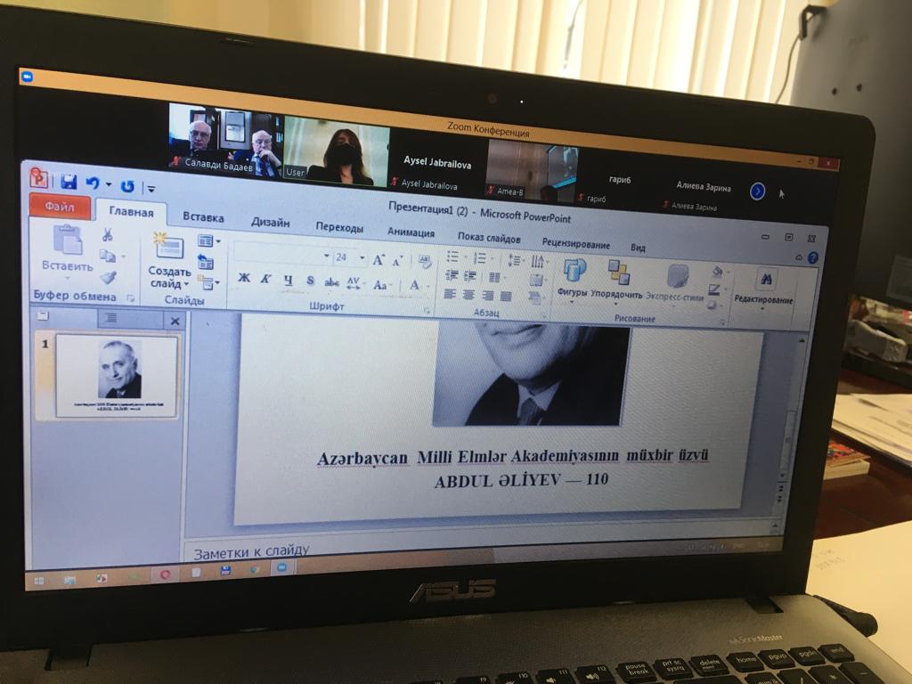Screen dimensions: 912x684
Task: Click the orange Файл button
Action: click(x=60, y=206)
